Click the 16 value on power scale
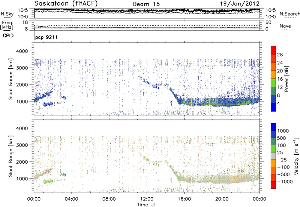This screenshot has height=207, width=300. point(280,79)
